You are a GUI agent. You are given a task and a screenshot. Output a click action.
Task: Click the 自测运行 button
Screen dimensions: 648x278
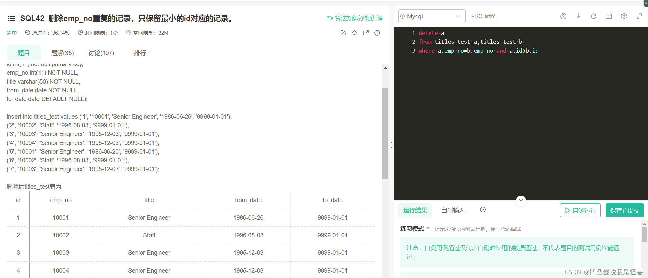[x=580, y=210]
